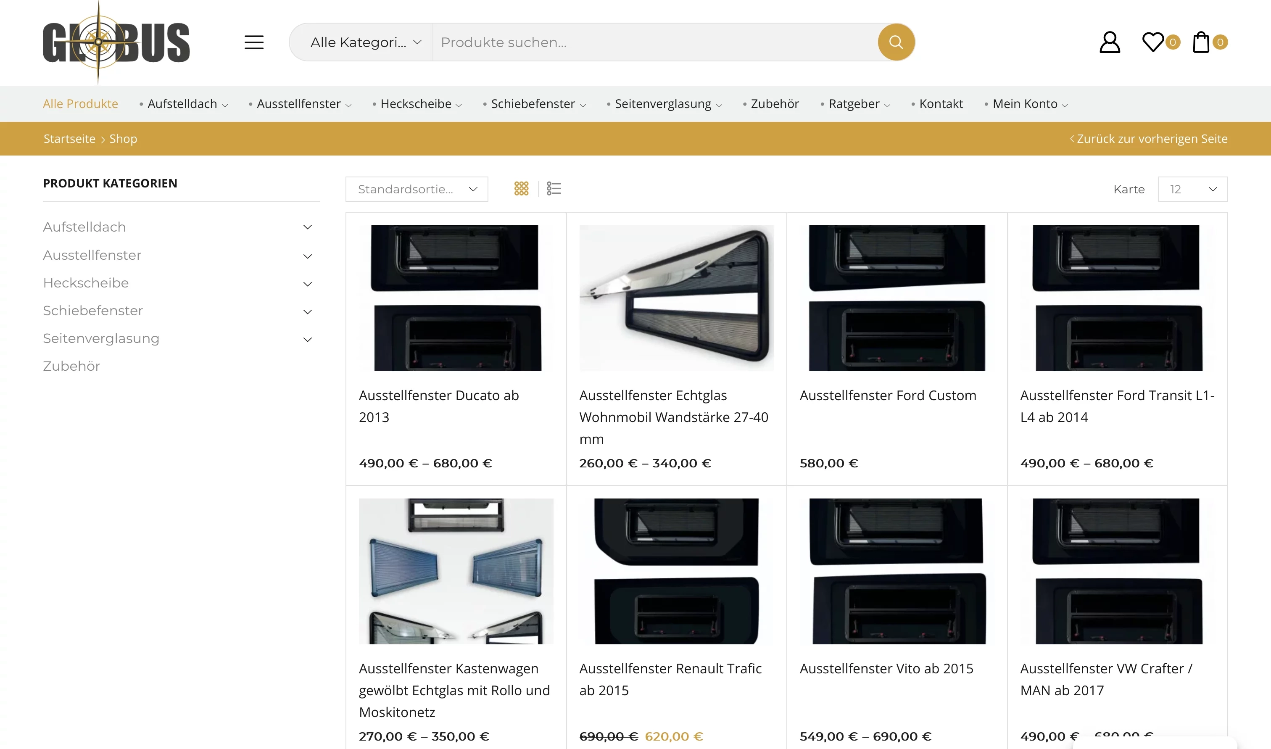Open the user account icon
Screen dimensions: 1271x749
(x=1110, y=42)
